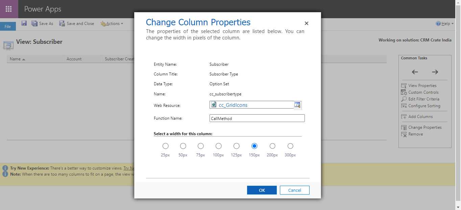Select the Custom Controls icon
Viewport: 461px width, 210px height.
pyautogui.click(x=404, y=92)
